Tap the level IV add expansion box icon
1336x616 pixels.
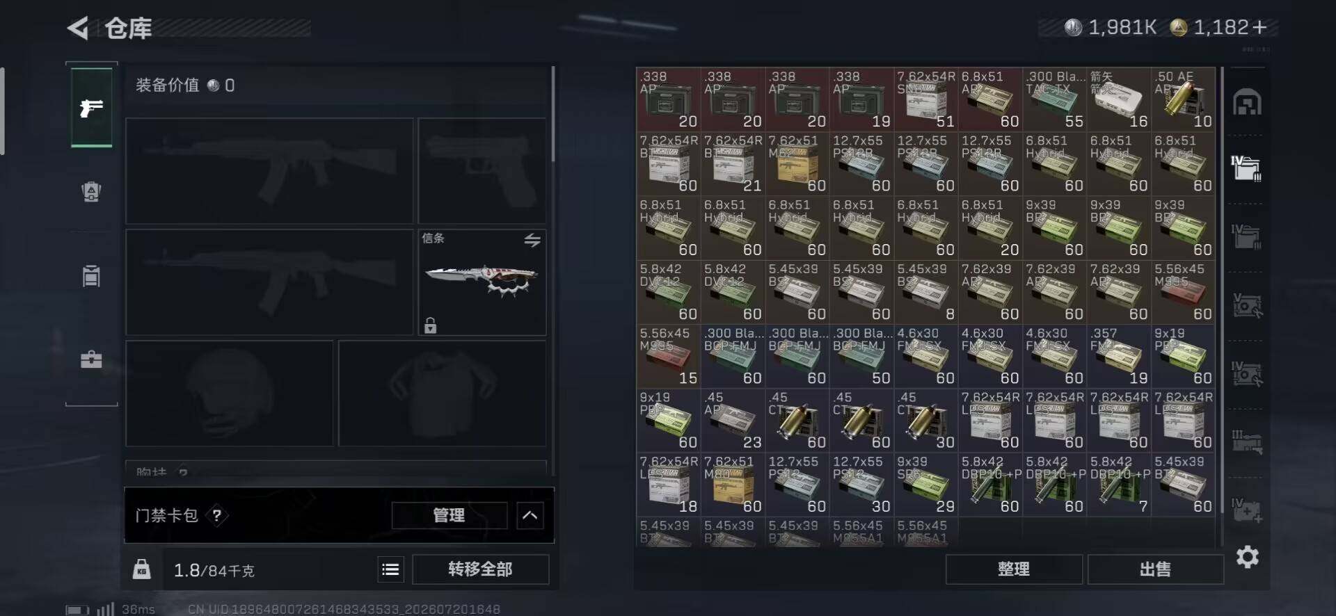click(1247, 510)
